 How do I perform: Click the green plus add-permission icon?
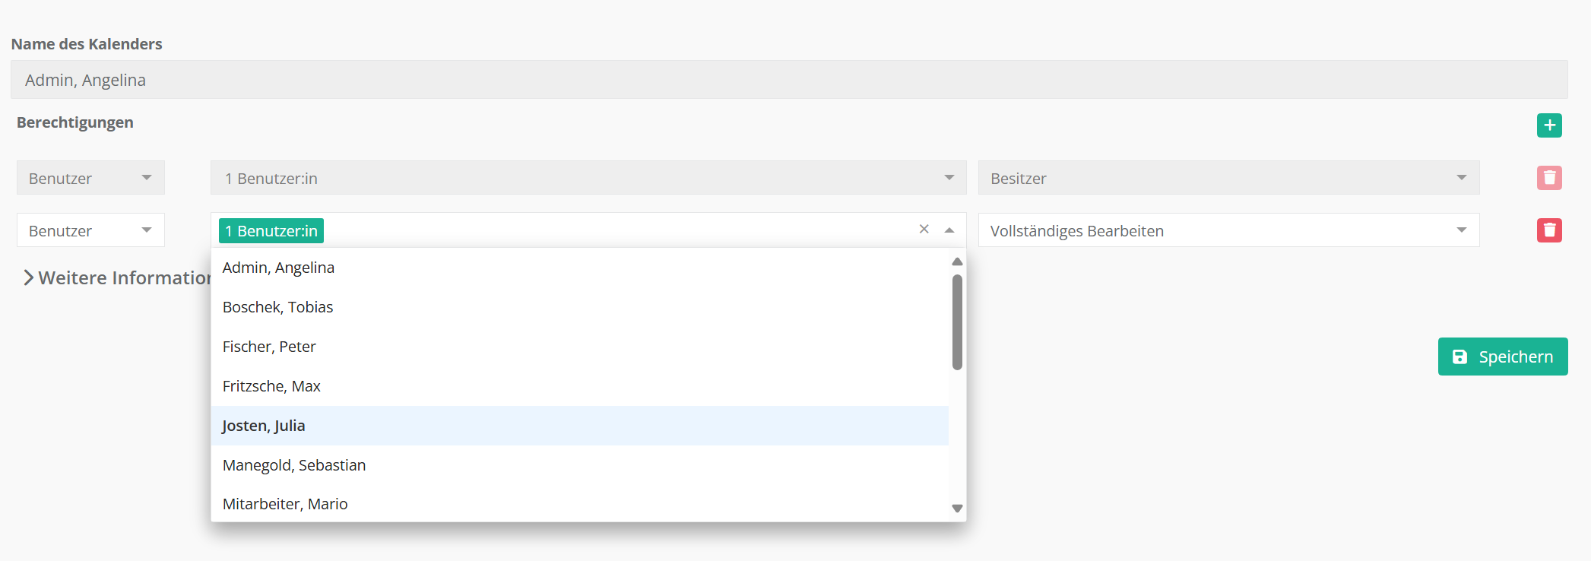[x=1548, y=125]
